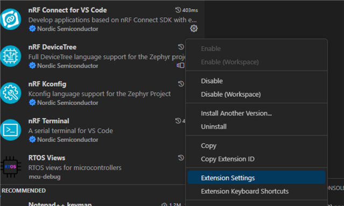Click verified publisher badge under nRF Terminal

point(32,139)
